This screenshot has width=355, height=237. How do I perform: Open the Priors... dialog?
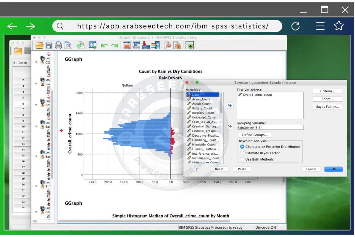point(327,99)
